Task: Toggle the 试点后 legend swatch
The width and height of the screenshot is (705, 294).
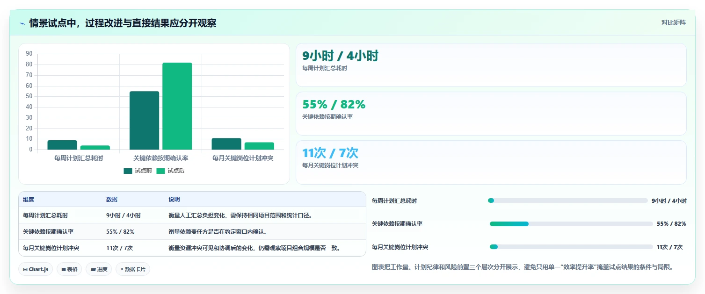Action: [160, 171]
